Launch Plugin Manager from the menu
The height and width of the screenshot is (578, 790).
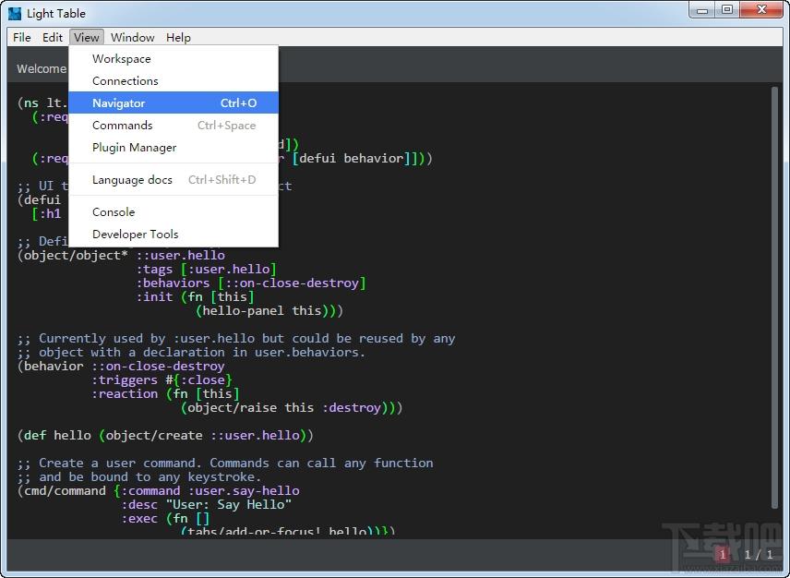click(x=174, y=147)
